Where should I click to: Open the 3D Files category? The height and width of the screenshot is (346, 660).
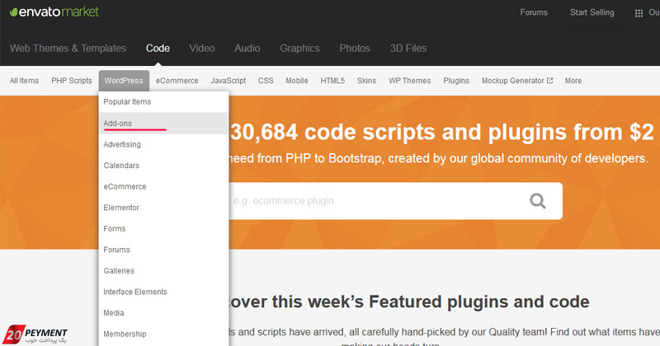pyautogui.click(x=408, y=48)
